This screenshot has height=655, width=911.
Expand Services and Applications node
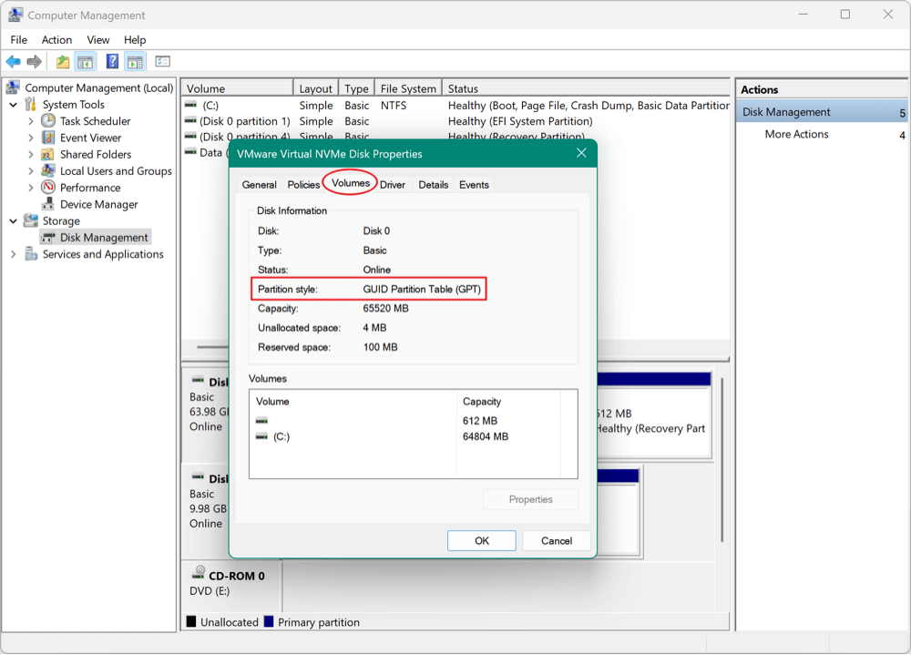(x=14, y=254)
